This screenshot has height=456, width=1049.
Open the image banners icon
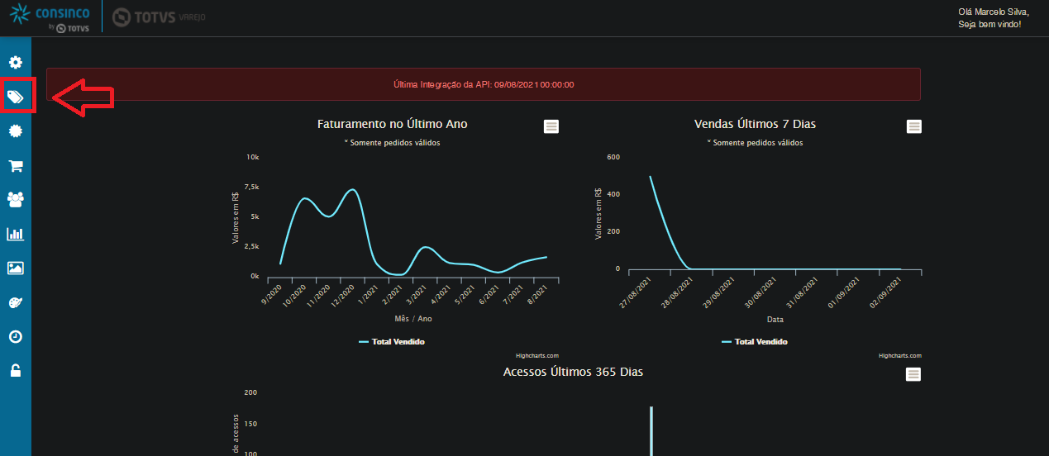click(15, 268)
